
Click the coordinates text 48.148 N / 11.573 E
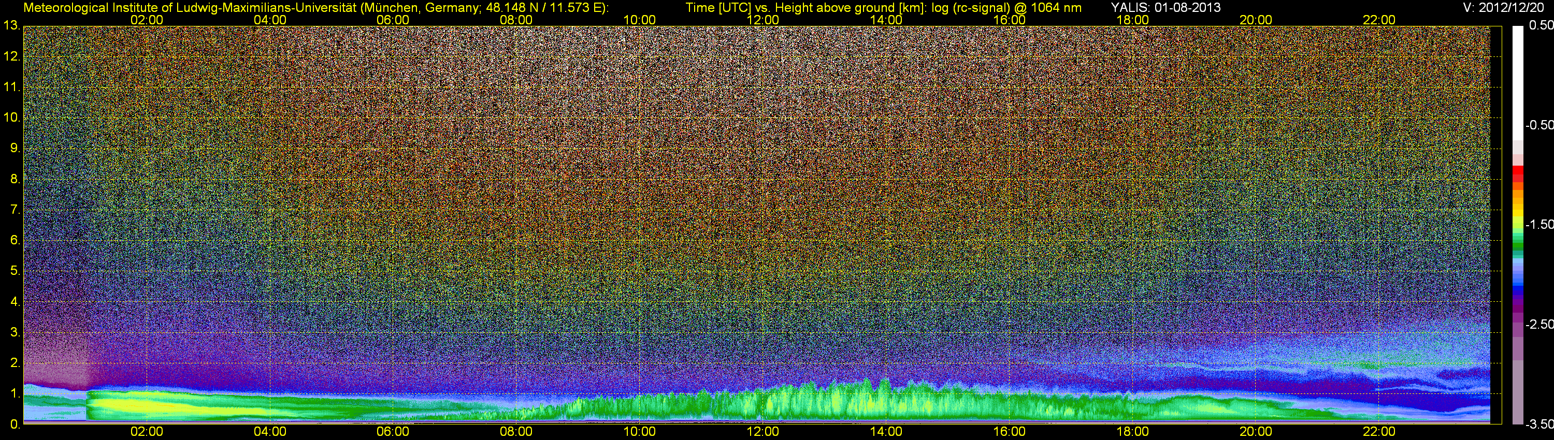(543, 7)
